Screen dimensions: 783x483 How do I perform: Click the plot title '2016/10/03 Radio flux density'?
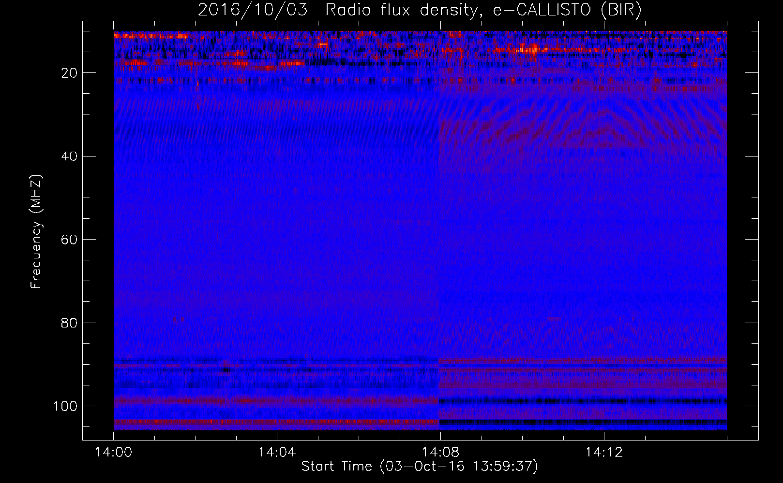click(420, 10)
